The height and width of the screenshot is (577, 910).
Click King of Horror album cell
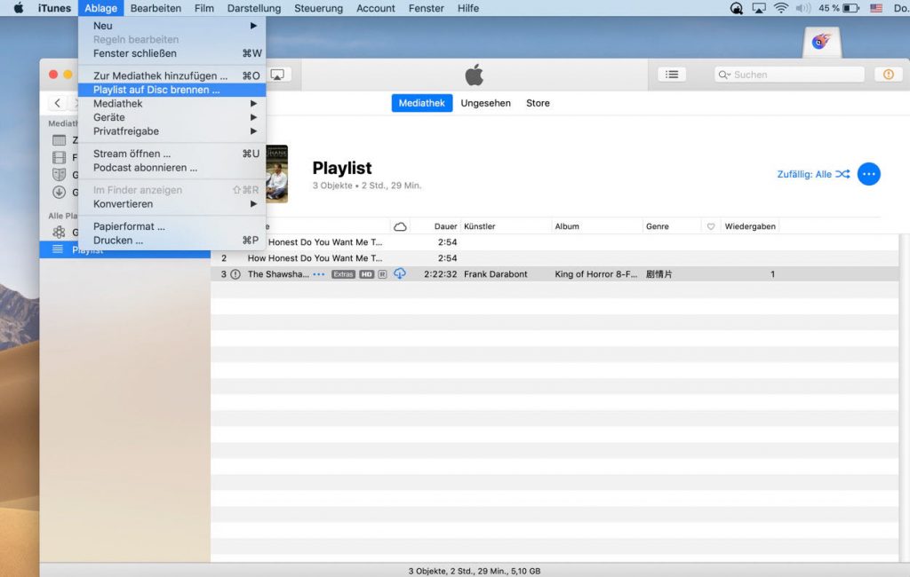click(596, 274)
